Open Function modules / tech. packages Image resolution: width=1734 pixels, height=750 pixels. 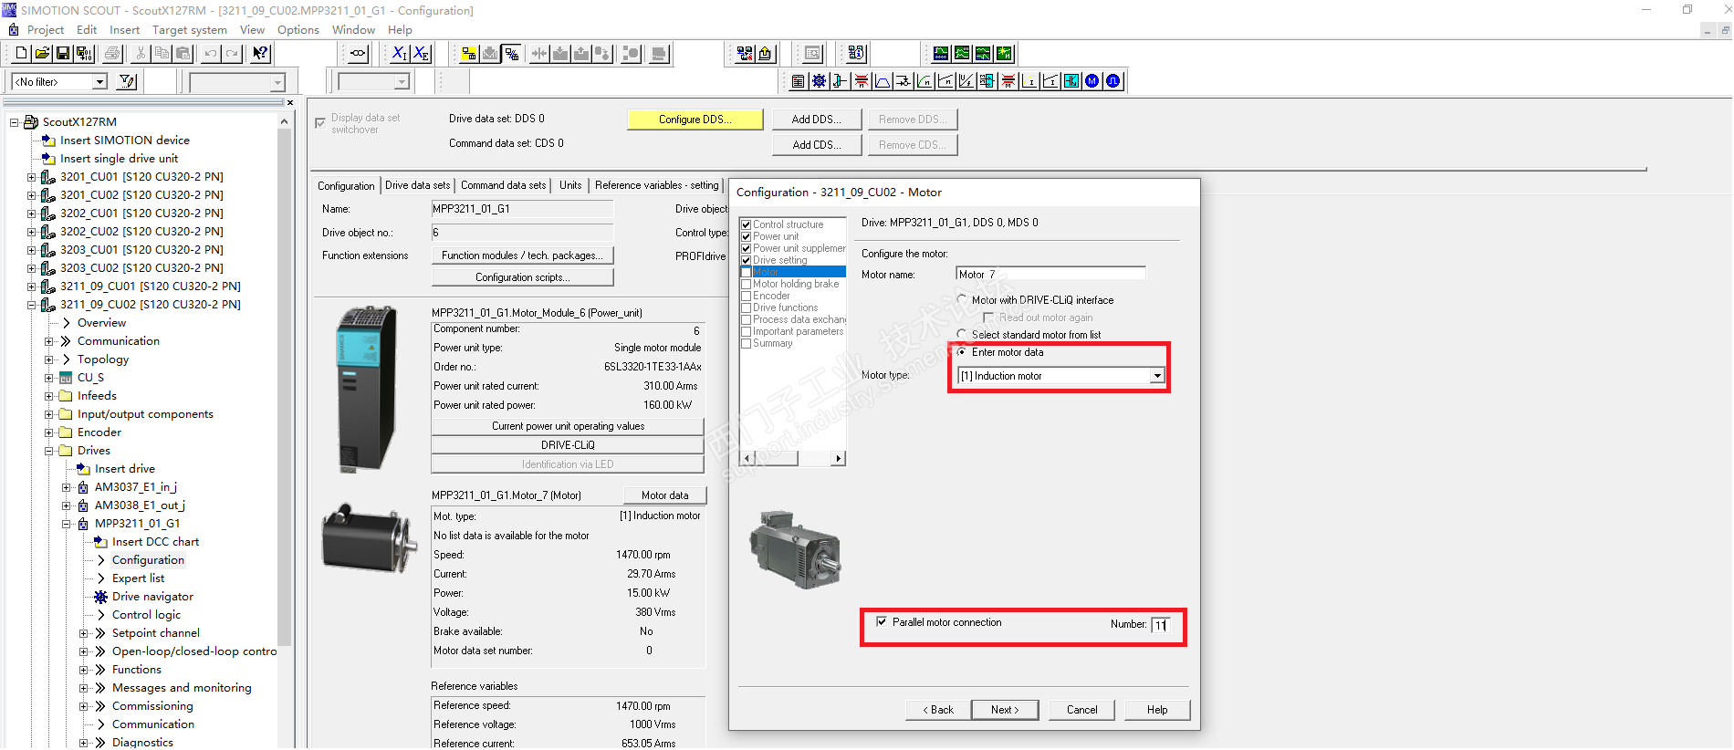(522, 255)
